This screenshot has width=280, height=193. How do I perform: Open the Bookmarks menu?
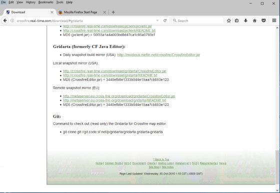[x=45, y=2]
